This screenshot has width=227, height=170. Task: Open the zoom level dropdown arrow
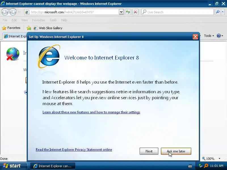pos(219,159)
